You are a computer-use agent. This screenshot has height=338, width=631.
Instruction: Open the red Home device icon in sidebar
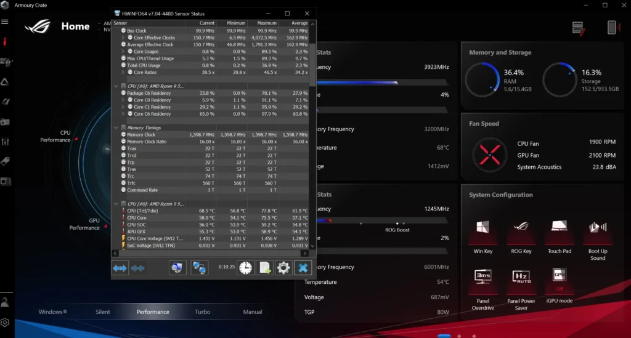pyautogui.click(x=5, y=42)
